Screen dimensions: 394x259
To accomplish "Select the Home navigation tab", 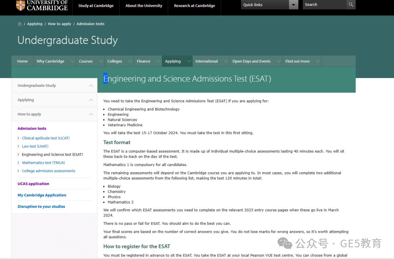I will pos(22,61).
